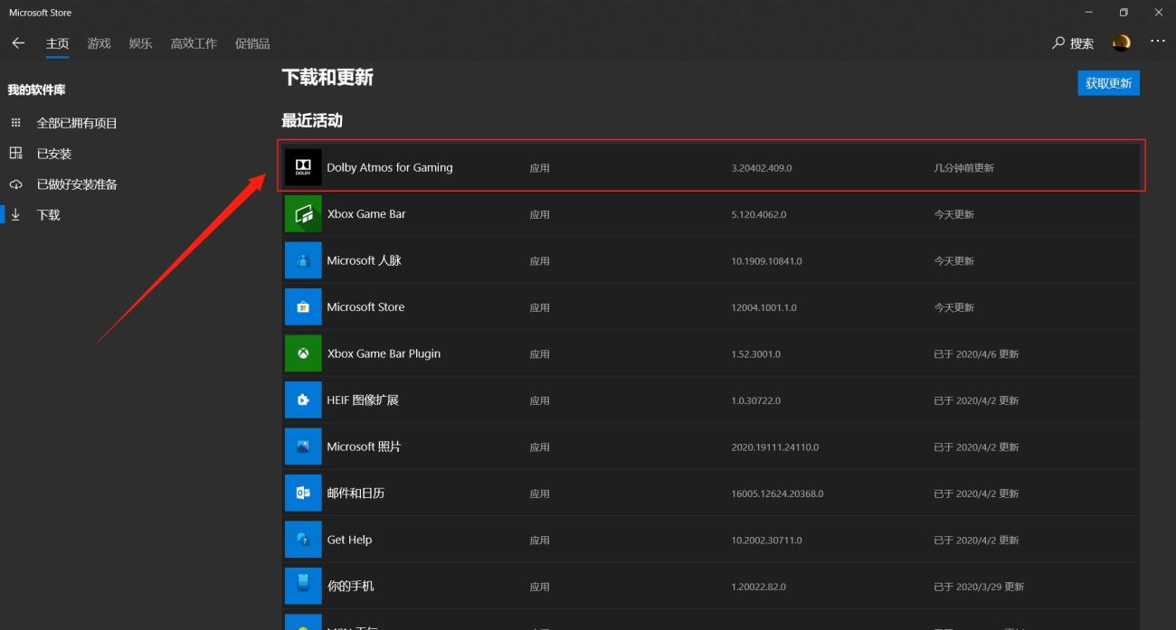Screen dimensions: 1176x630
Task: Click the Dolby Atmos for Gaming app icon
Action: pos(303,167)
